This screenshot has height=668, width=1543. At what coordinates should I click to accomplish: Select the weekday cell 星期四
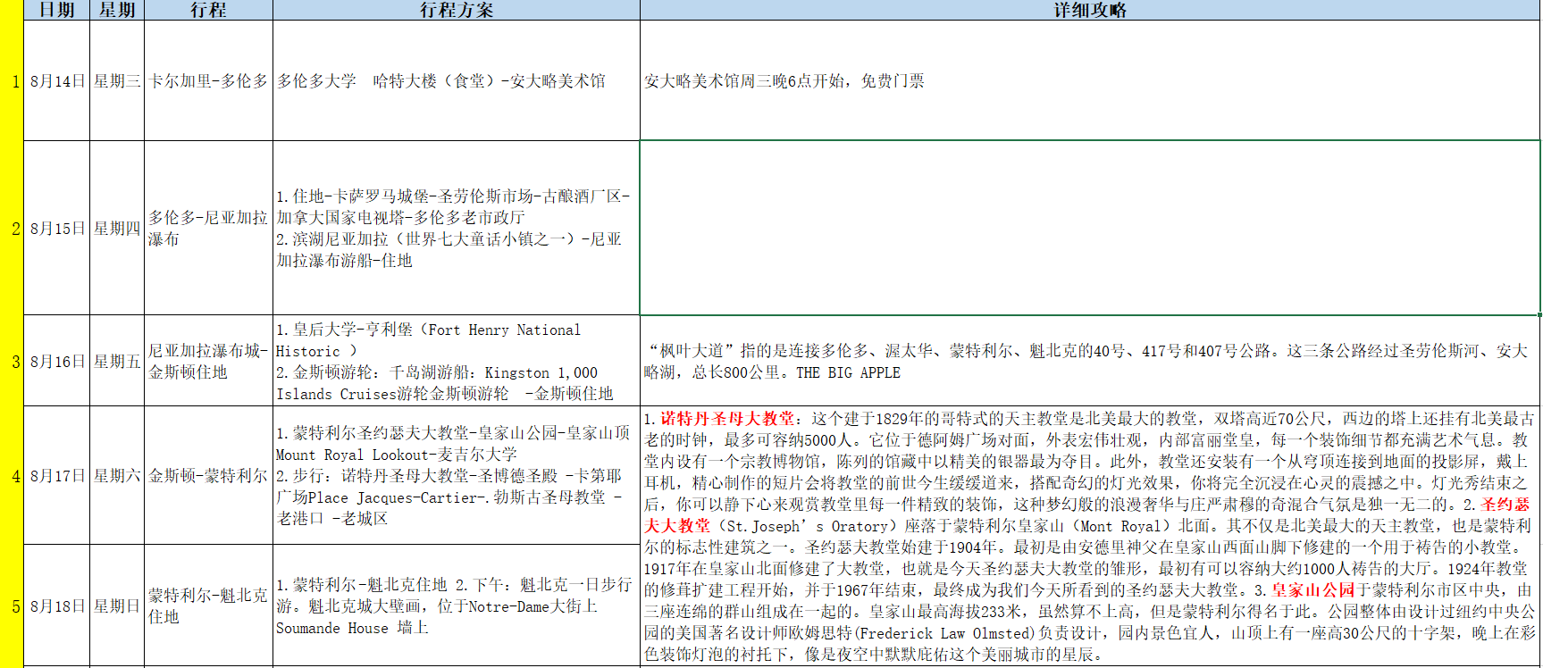(117, 228)
